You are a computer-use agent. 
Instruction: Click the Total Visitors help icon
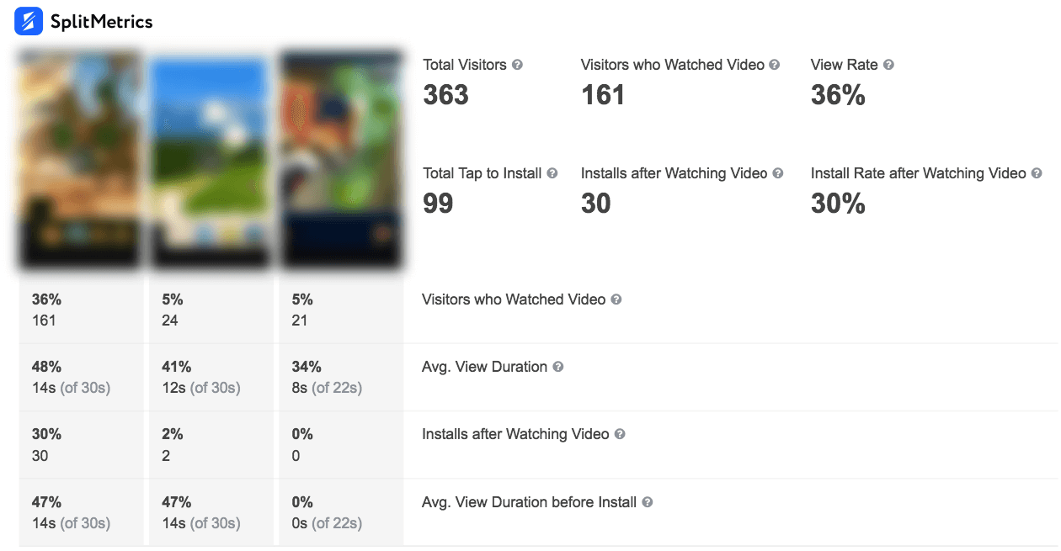coord(518,65)
